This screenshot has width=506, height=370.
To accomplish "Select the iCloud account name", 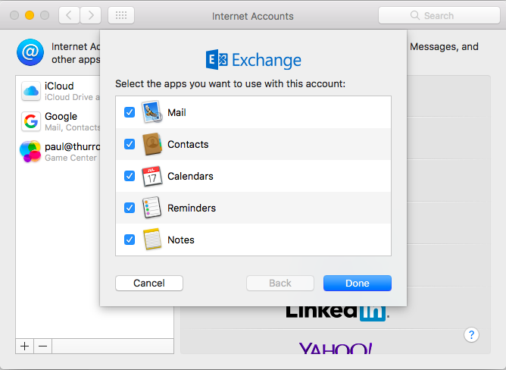I will click(59, 86).
